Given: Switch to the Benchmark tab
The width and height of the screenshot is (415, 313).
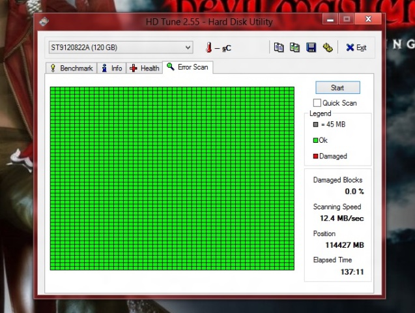Looking at the screenshot, I should coord(72,68).
